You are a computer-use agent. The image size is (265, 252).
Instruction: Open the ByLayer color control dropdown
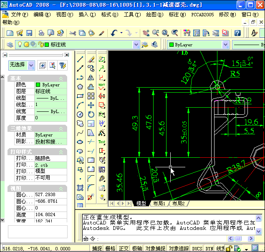click(x=225, y=45)
